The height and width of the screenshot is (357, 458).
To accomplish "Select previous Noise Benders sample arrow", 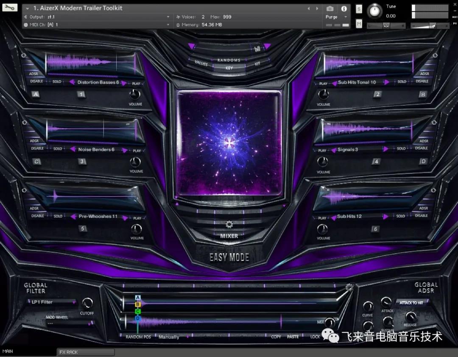I will (x=73, y=149).
